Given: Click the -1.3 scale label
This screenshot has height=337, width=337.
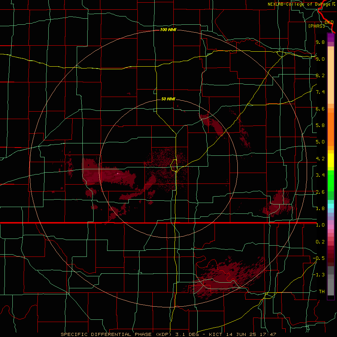Looking at the screenshot, I should point(319,275).
